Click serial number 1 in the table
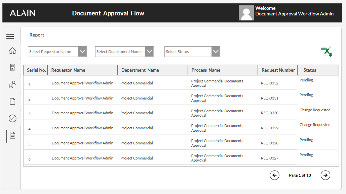Image resolution: width=346 pixels, height=194 pixels. point(29,83)
